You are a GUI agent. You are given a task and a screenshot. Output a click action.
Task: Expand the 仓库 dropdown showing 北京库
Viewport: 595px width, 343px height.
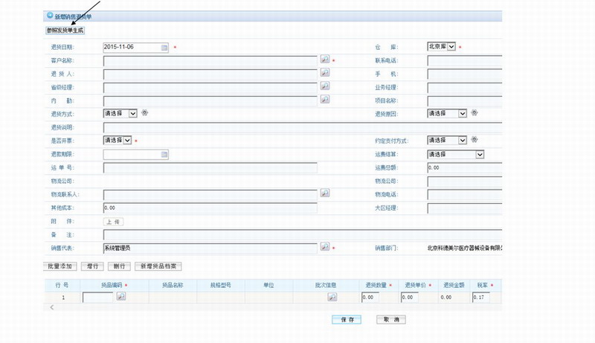pos(446,47)
